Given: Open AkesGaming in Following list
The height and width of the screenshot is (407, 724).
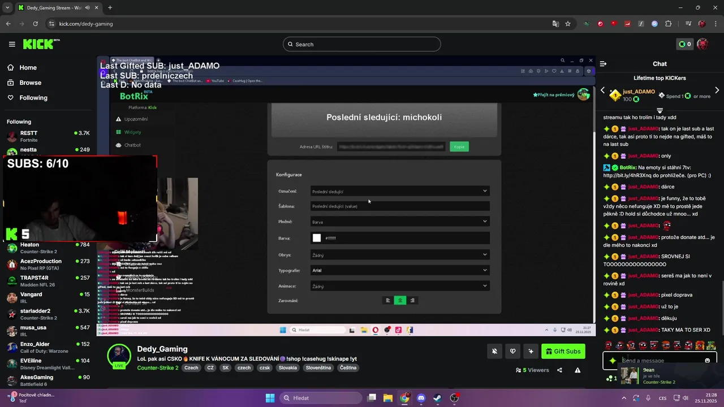Looking at the screenshot, I should click(48, 380).
